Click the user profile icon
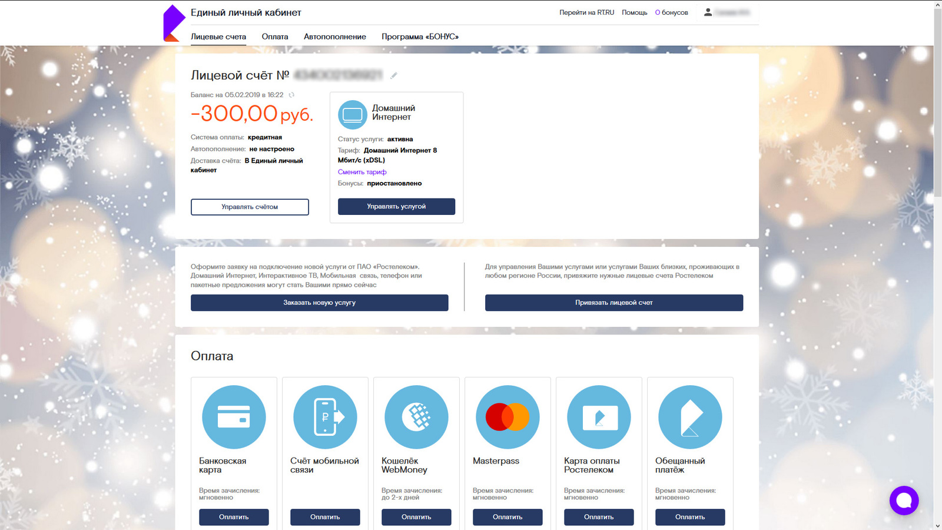This screenshot has height=530, width=942. coord(708,12)
